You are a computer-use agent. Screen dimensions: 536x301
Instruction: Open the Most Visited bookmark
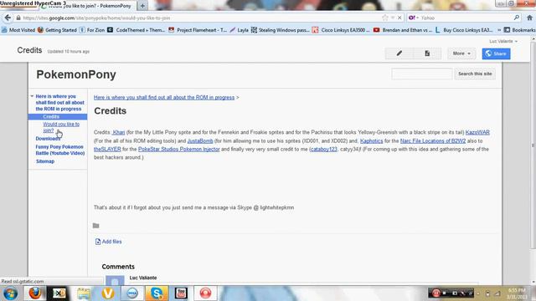click(18, 30)
